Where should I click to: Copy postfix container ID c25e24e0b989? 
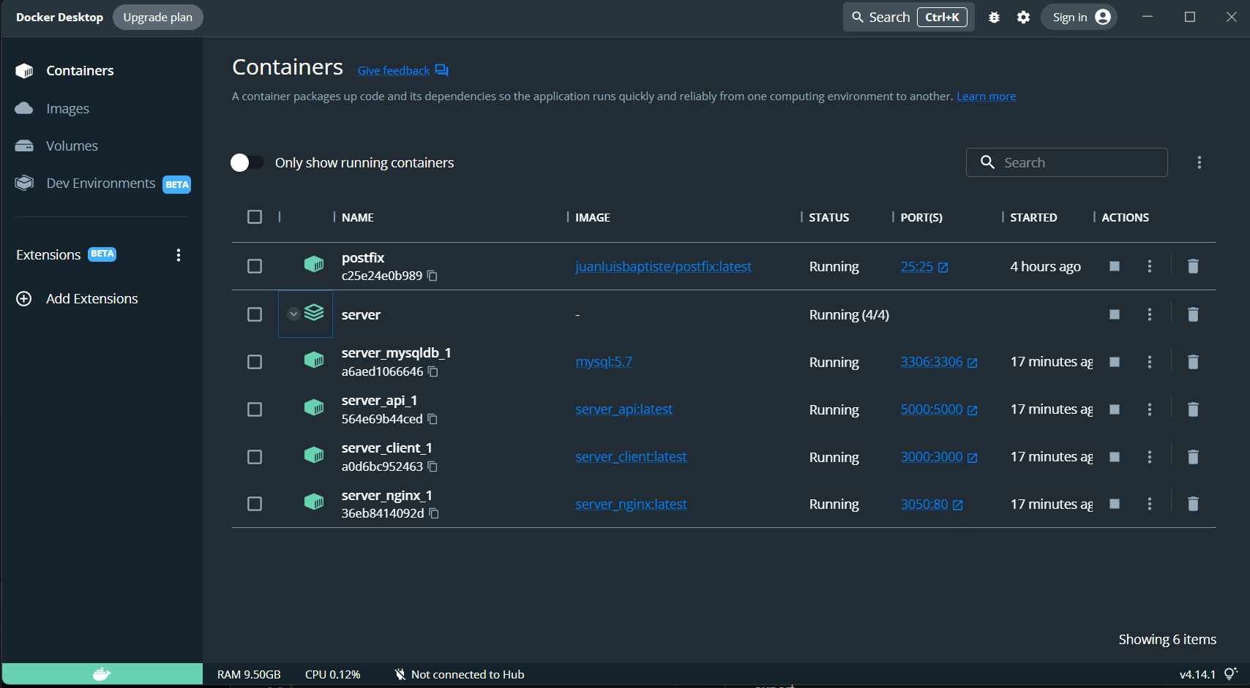click(433, 276)
